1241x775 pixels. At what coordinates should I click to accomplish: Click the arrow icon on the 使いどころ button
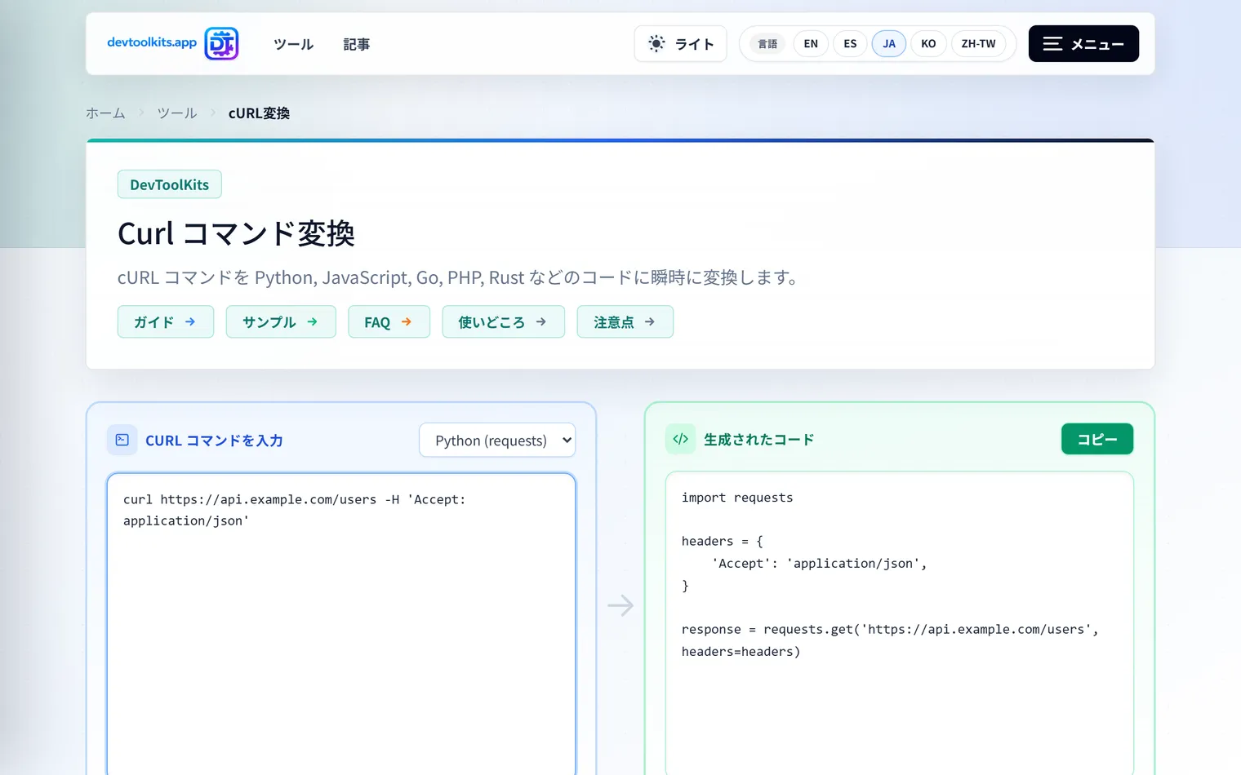pos(541,322)
